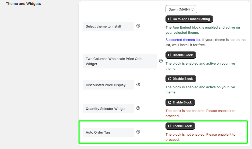Screen dimensions: 252x149
Task: Click question mark next to Quantity Selector Widget
Action: pyautogui.click(x=138, y=108)
